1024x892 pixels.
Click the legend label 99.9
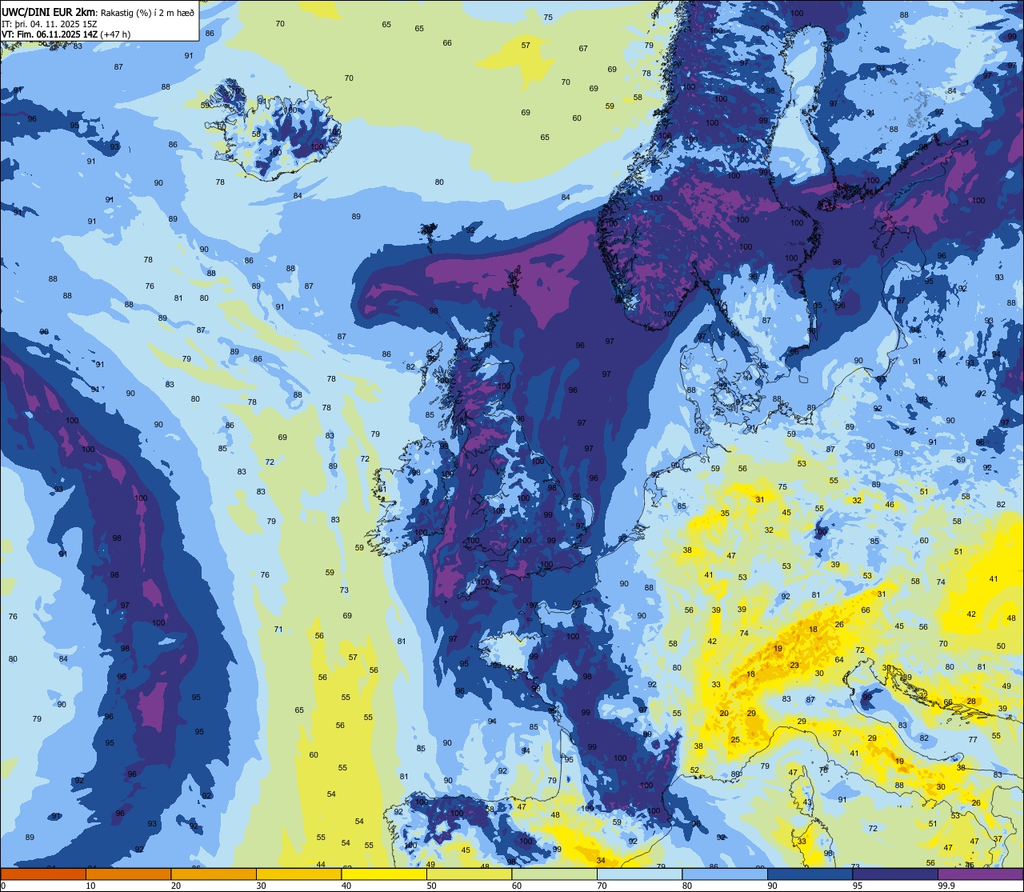[946, 886]
